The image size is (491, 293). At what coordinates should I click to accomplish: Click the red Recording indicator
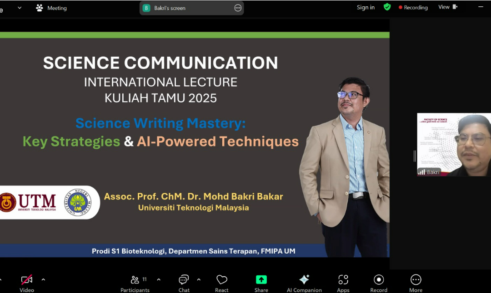(x=413, y=8)
